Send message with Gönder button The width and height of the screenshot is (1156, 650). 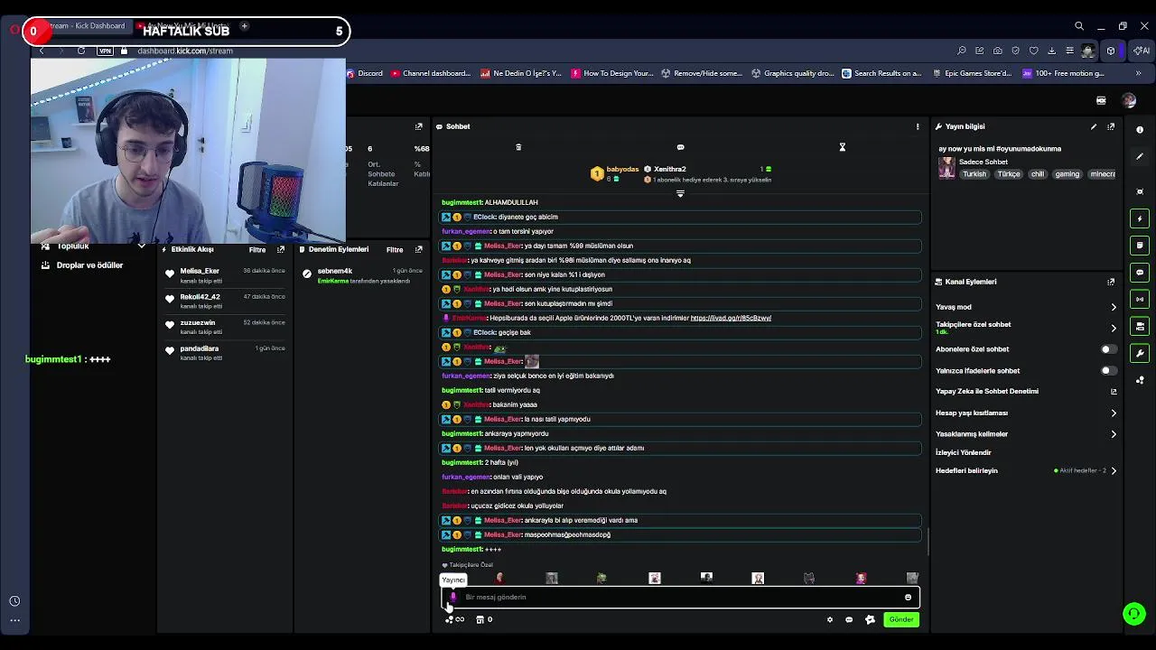click(x=901, y=619)
